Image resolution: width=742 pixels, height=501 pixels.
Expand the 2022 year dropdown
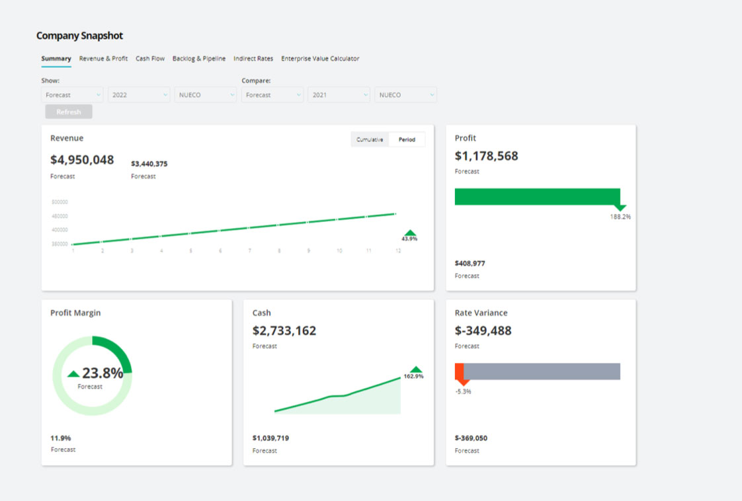coord(139,95)
